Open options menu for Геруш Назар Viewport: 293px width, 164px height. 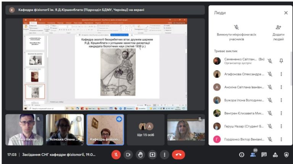[281, 126]
